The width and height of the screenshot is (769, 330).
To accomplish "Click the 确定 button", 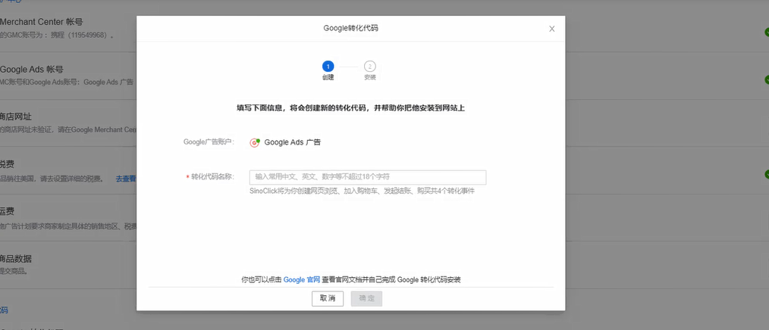I will pos(366,299).
